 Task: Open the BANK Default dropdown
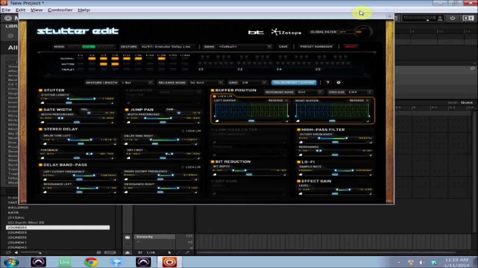[245, 47]
